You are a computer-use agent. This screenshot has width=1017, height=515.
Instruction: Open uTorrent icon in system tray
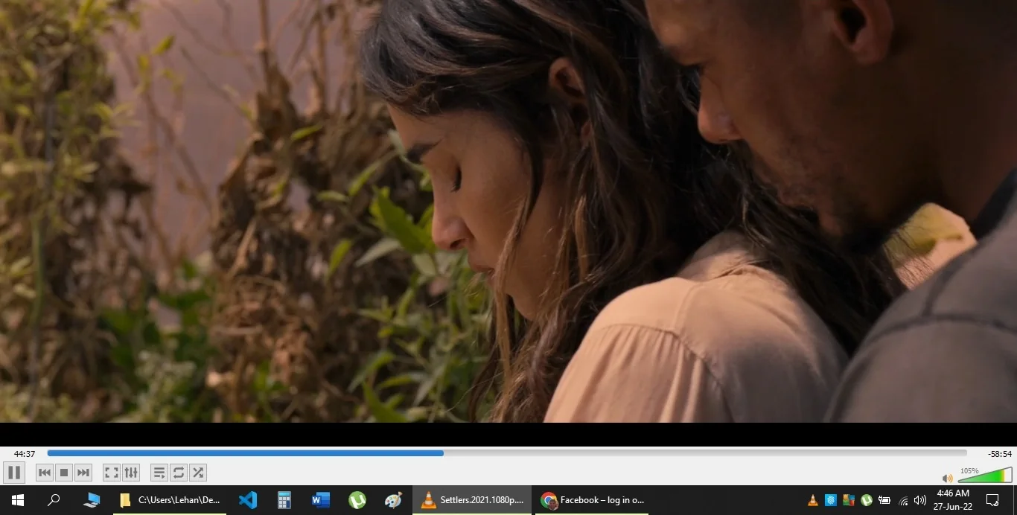click(x=867, y=500)
